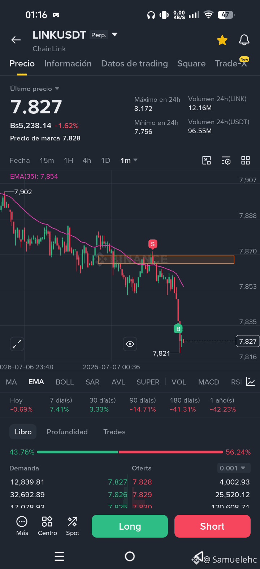Image resolution: width=260 pixels, height=569 pixels.
Task: Expand chart to fullscreen
Action: (17, 344)
